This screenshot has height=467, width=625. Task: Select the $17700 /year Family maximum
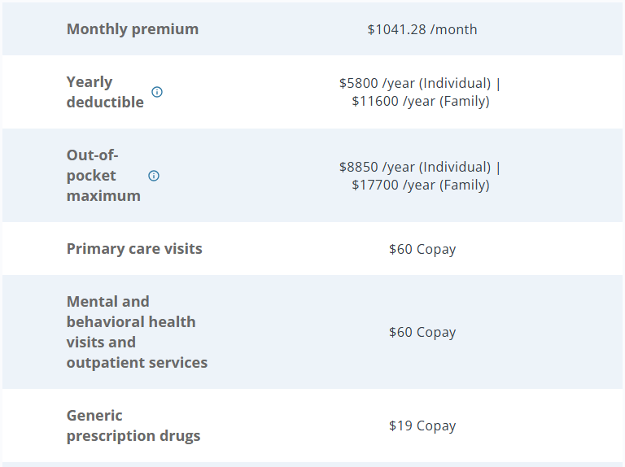pos(421,185)
